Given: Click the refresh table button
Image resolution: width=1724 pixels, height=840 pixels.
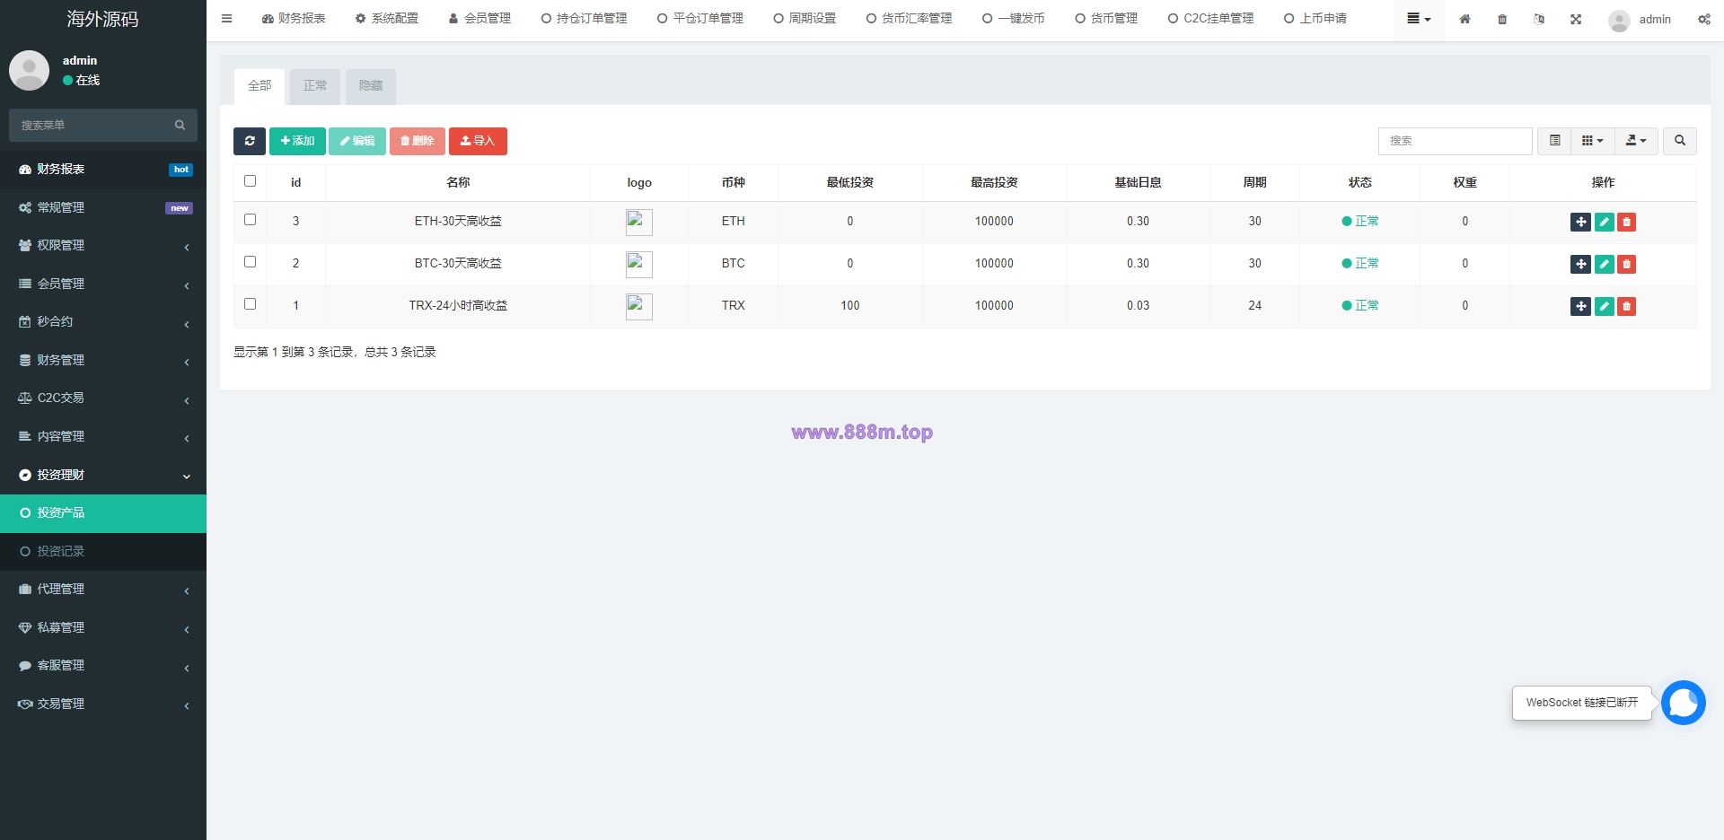Looking at the screenshot, I should tap(250, 141).
